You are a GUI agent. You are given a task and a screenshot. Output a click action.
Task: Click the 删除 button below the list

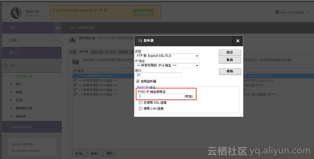(110, 153)
